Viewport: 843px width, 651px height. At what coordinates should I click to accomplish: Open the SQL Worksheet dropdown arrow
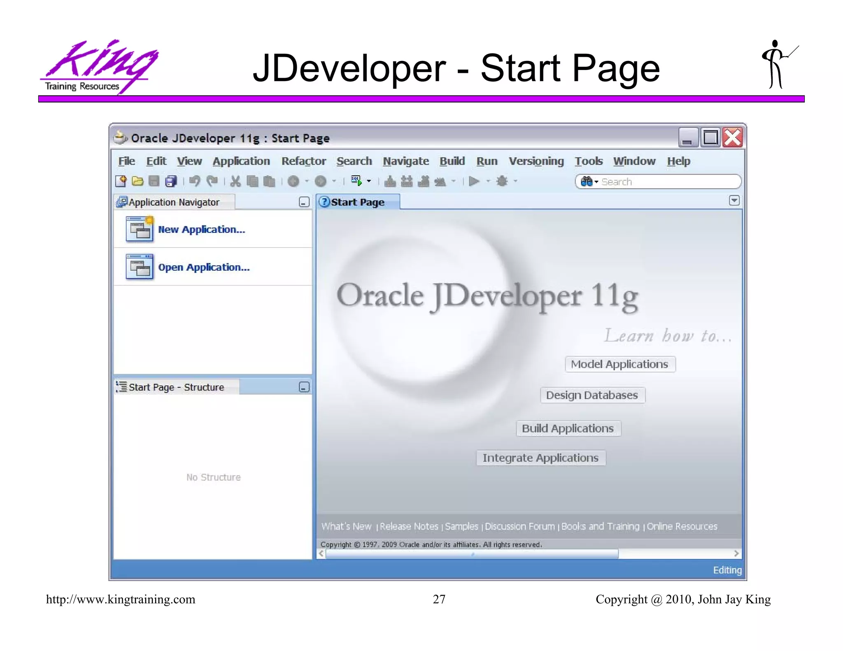click(369, 181)
